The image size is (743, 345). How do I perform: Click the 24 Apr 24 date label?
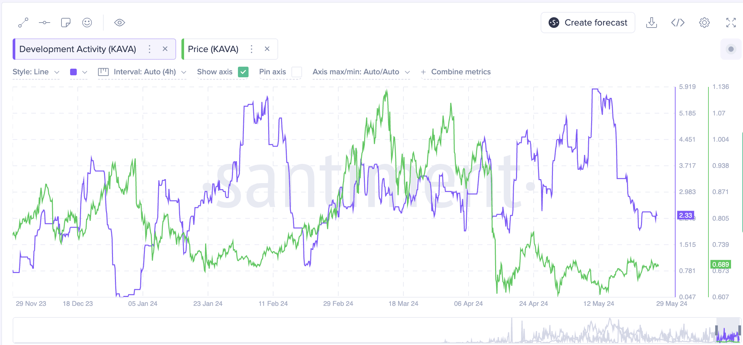click(x=534, y=304)
